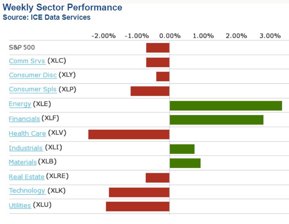Click the Health Care sector link
The width and height of the screenshot is (289, 224).
coord(27,133)
